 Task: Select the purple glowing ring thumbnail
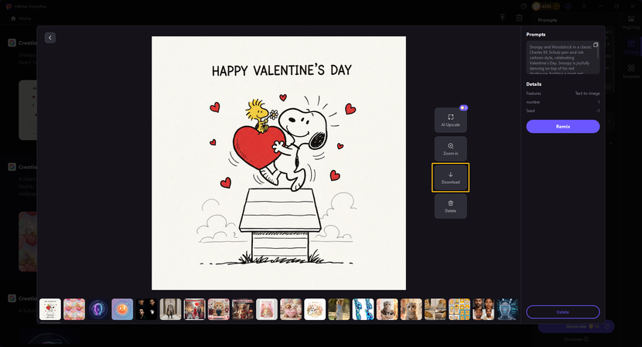pyautogui.click(x=98, y=309)
